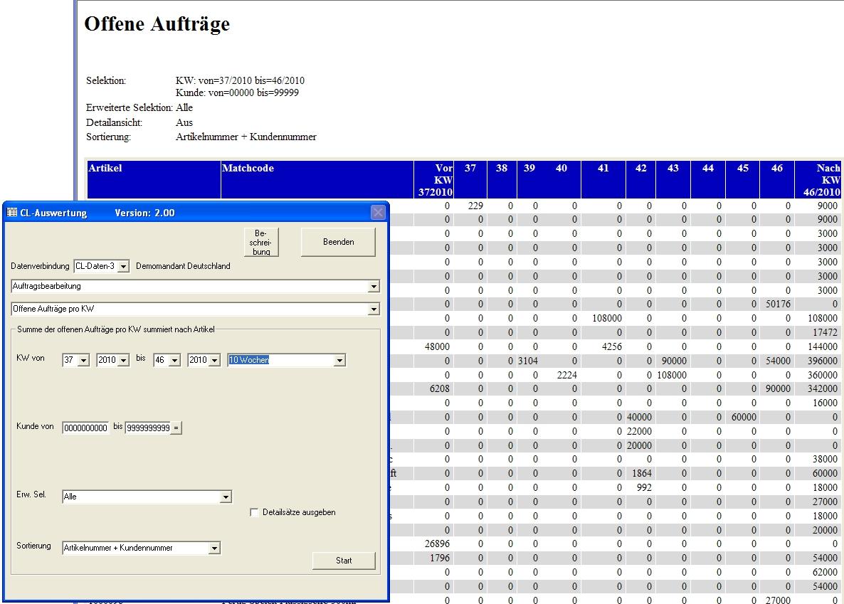Enable the Detailsätze ausgeben checkbox
Screen dimensions: 844x604
click(x=254, y=512)
